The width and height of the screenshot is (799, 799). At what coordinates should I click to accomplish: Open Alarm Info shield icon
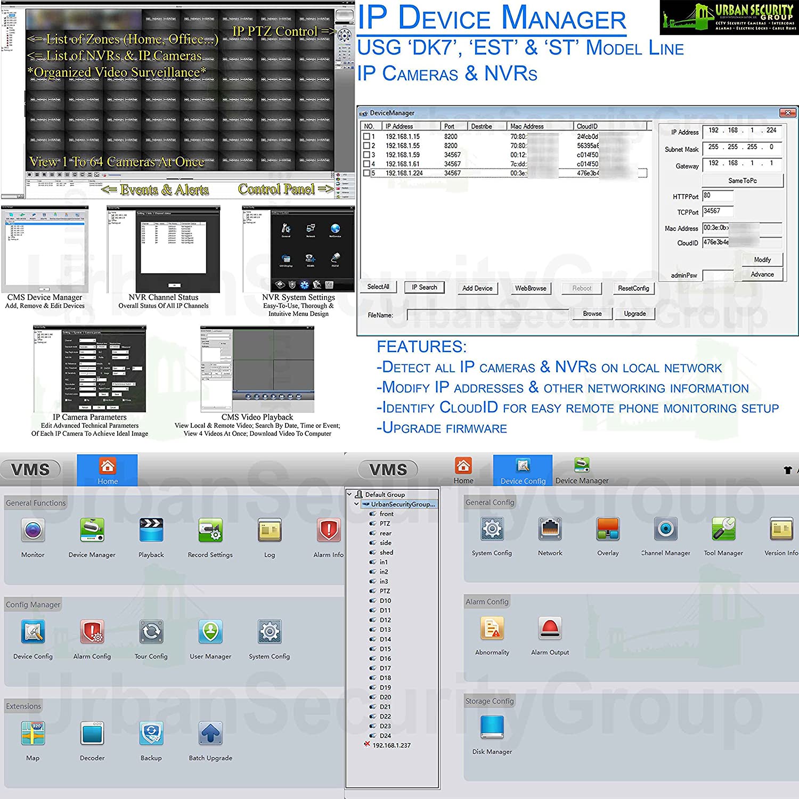pos(329,530)
